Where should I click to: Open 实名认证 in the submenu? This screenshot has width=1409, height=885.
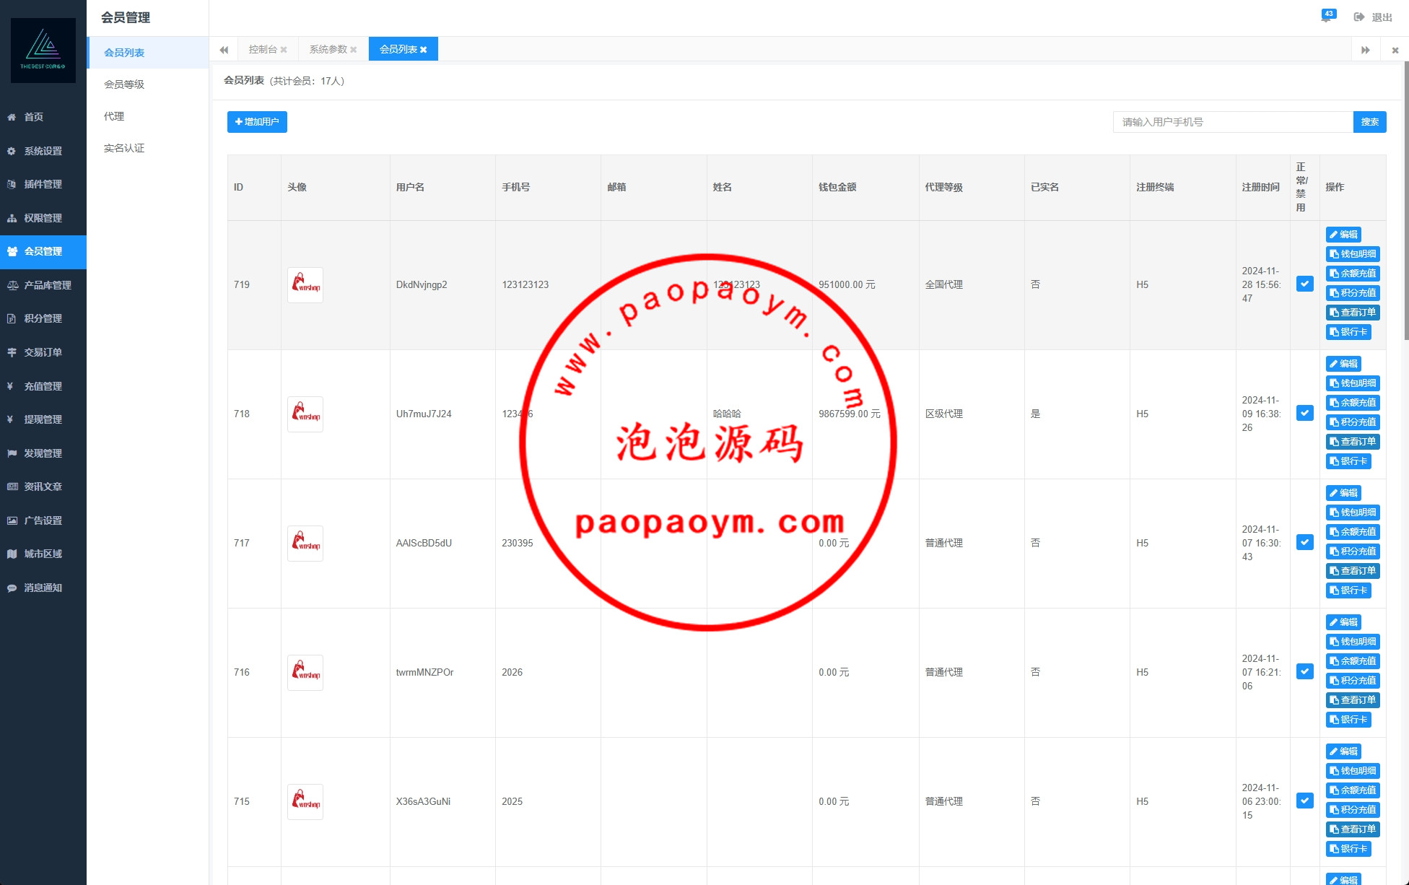(x=148, y=148)
